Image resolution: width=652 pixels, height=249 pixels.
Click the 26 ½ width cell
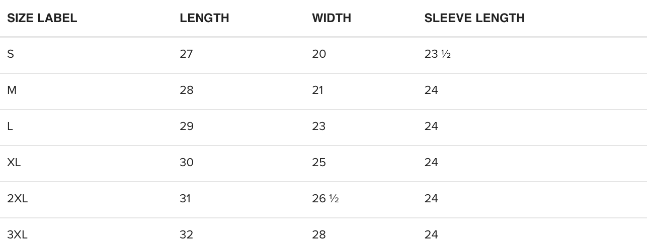coord(325,199)
